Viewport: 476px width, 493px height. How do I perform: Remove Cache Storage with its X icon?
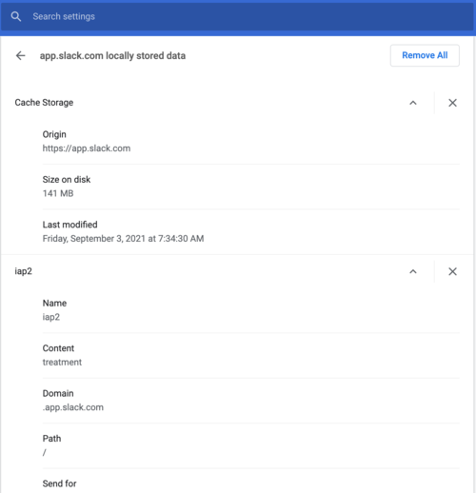452,103
